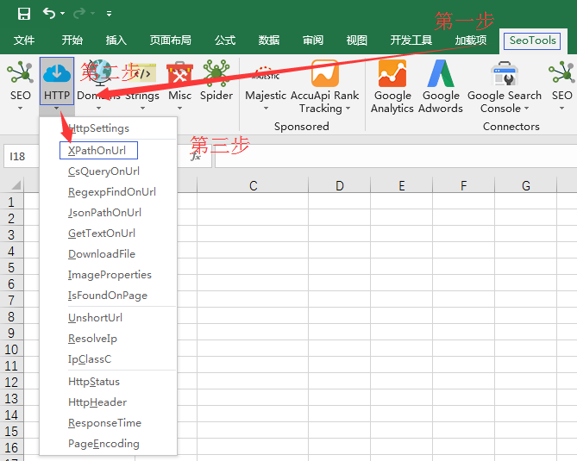Choose HttpSettings from the HTTP menu
The width and height of the screenshot is (577, 461).
108,128
